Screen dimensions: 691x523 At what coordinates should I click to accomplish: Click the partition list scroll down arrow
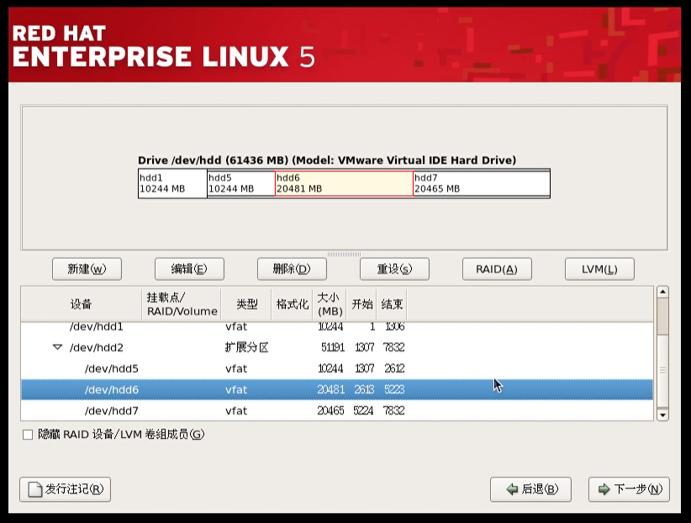click(662, 415)
